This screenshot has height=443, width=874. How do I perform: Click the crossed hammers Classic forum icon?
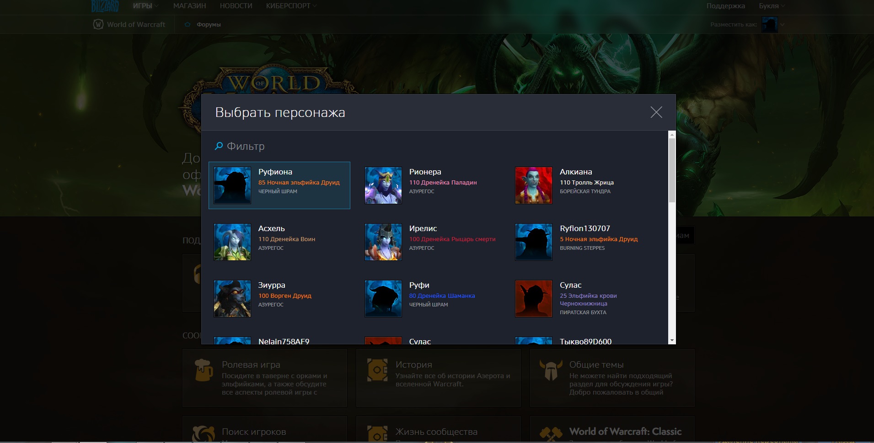point(551,434)
